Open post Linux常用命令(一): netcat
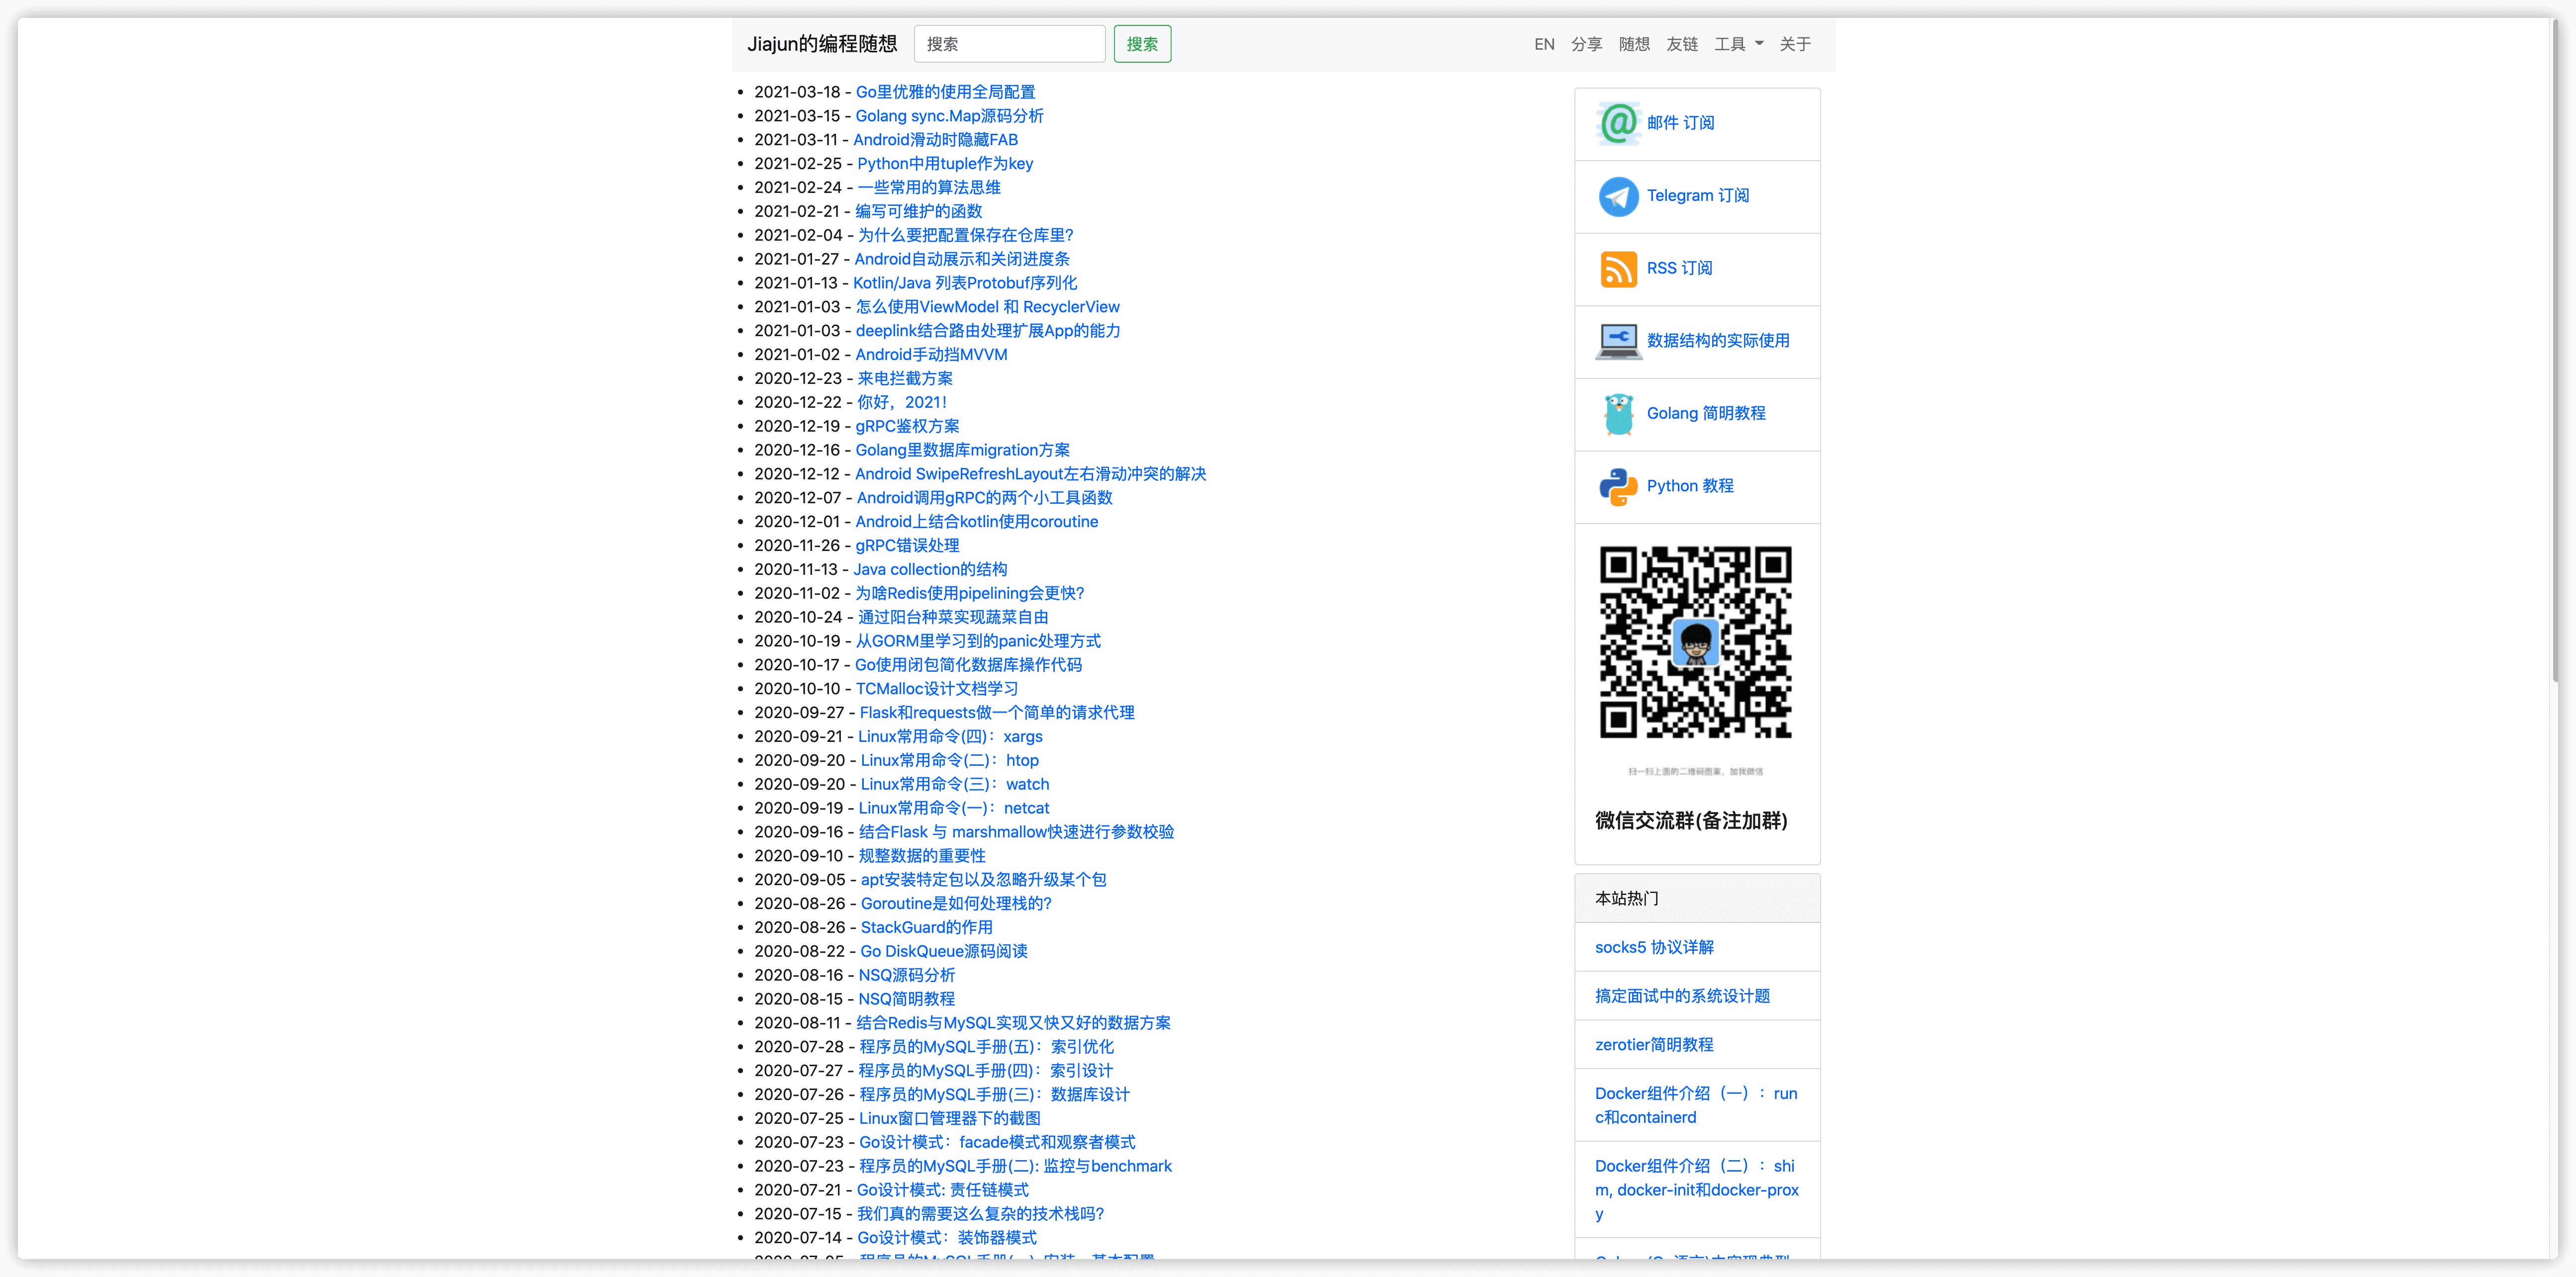The width and height of the screenshot is (2576, 1277). pos(953,809)
